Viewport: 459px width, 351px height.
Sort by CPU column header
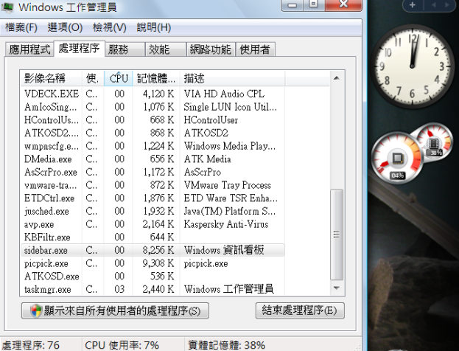point(119,78)
